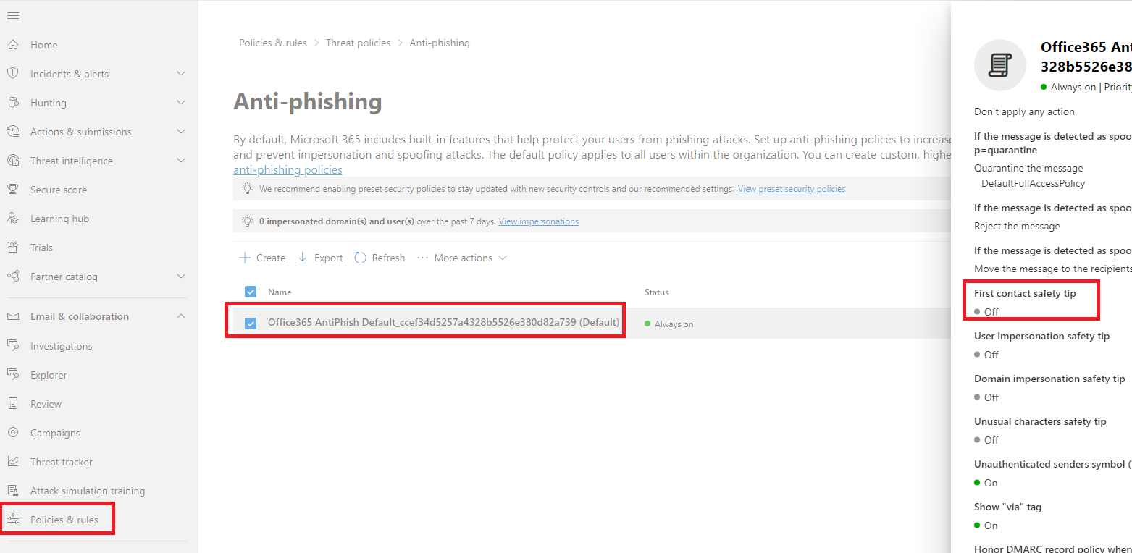Viewport: 1132px width, 553px height.
Task: Click the Create plus icon
Action: 245,258
